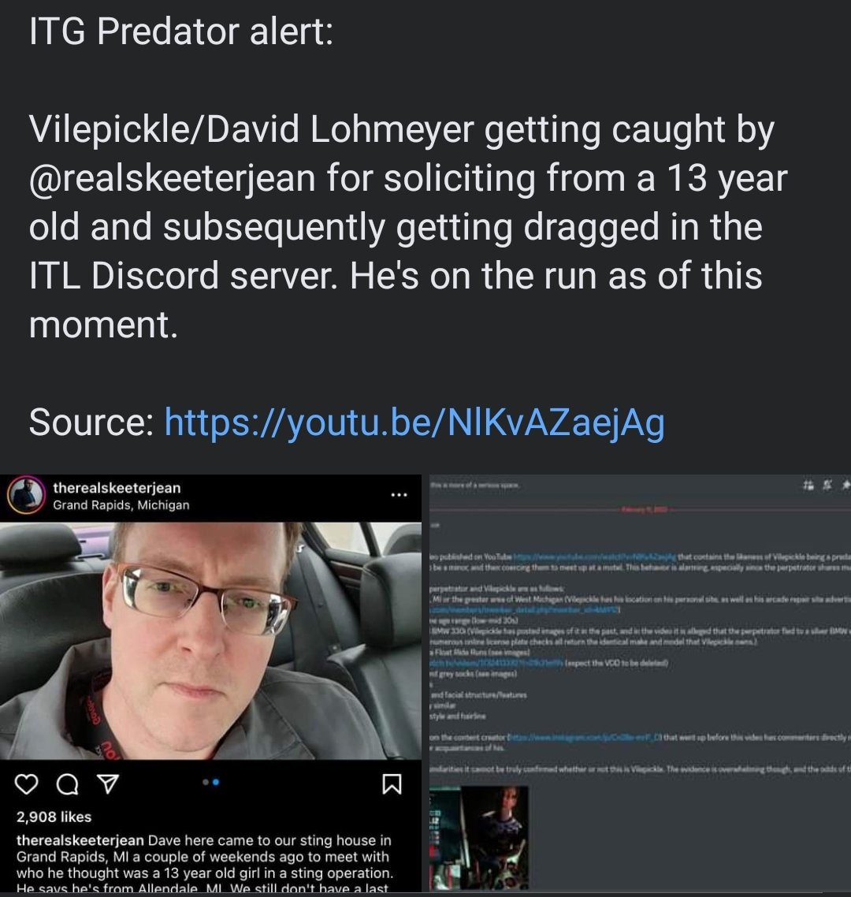Toggle Discord notification mute bell icon
The image size is (851, 897).
pos(827,486)
